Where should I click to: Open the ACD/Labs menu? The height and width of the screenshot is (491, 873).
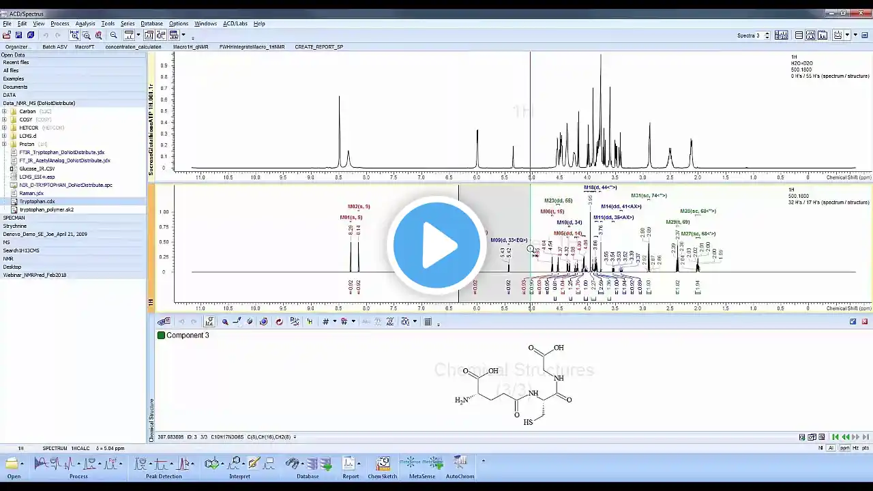(x=235, y=24)
